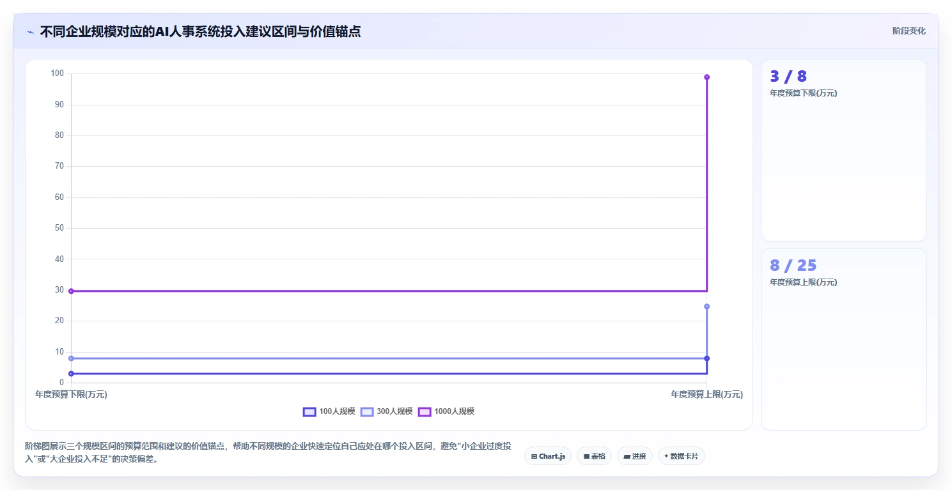Click the y-axis value 30

click(x=59, y=290)
